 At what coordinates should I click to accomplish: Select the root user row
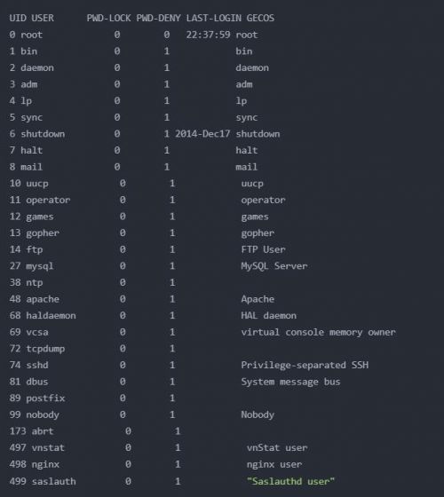(133, 35)
